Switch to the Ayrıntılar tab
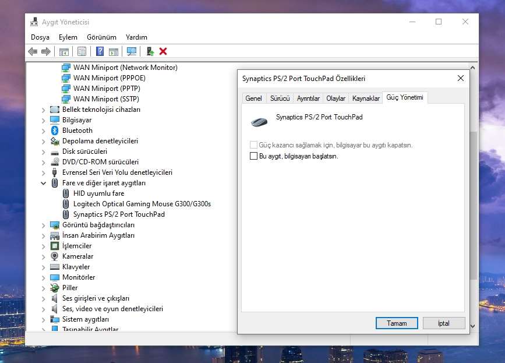The height and width of the screenshot is (363, 505). coord(308,98)
